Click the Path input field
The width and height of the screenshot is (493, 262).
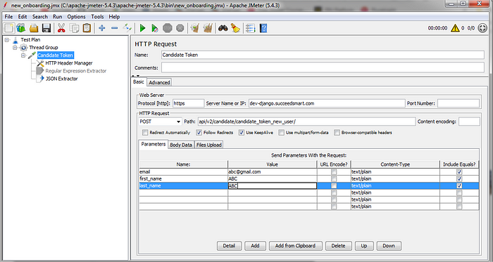tap(306, 122)
